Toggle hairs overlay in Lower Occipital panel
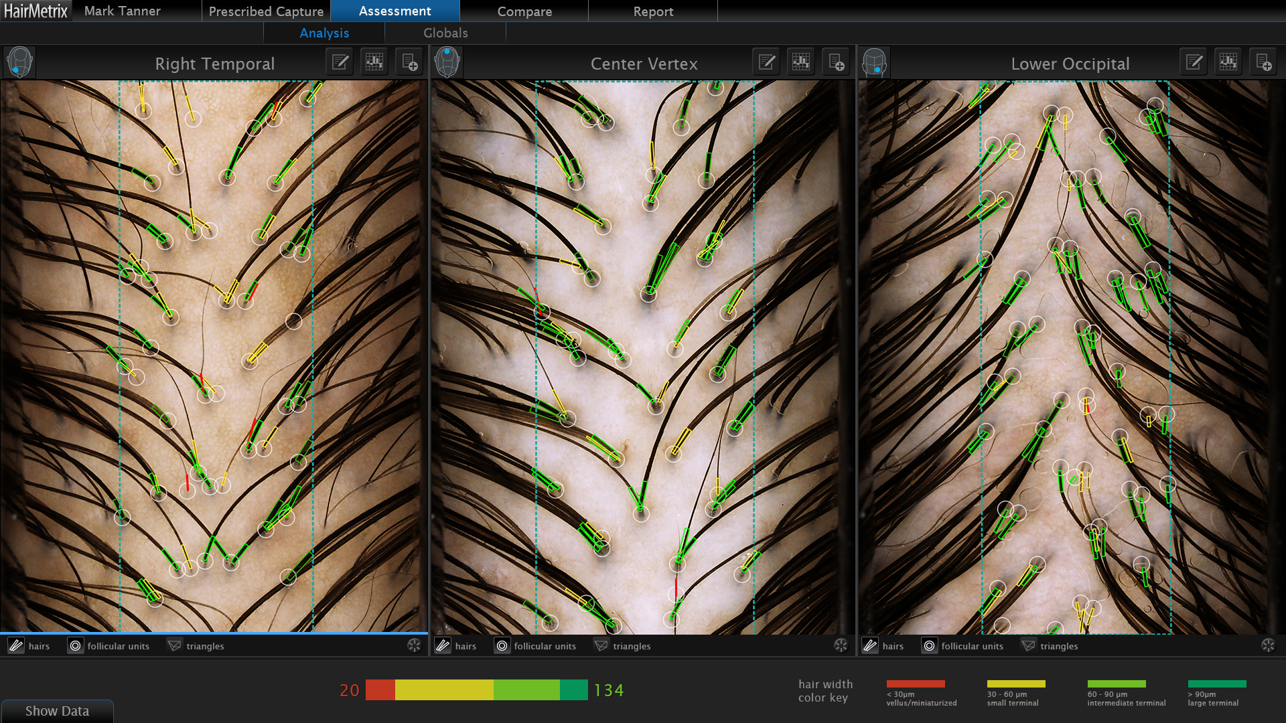Viewport: 1286px width, 723px height. (x=883, y=646)
